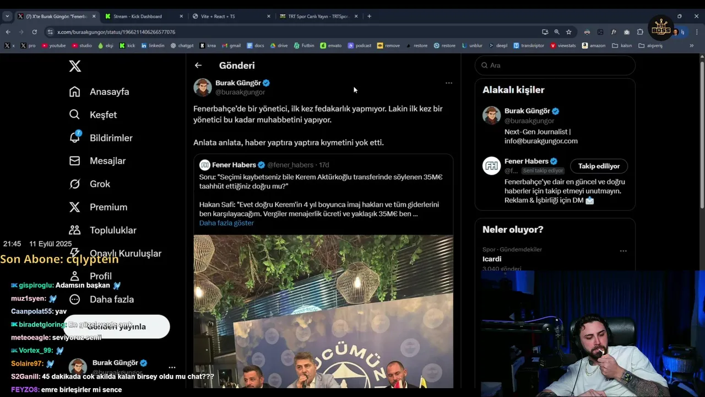This screenshot has width=705, height=397.
Task: Open Burak Güngör profile in Alakalı kişiler
Action: click(x=527, y=111)
